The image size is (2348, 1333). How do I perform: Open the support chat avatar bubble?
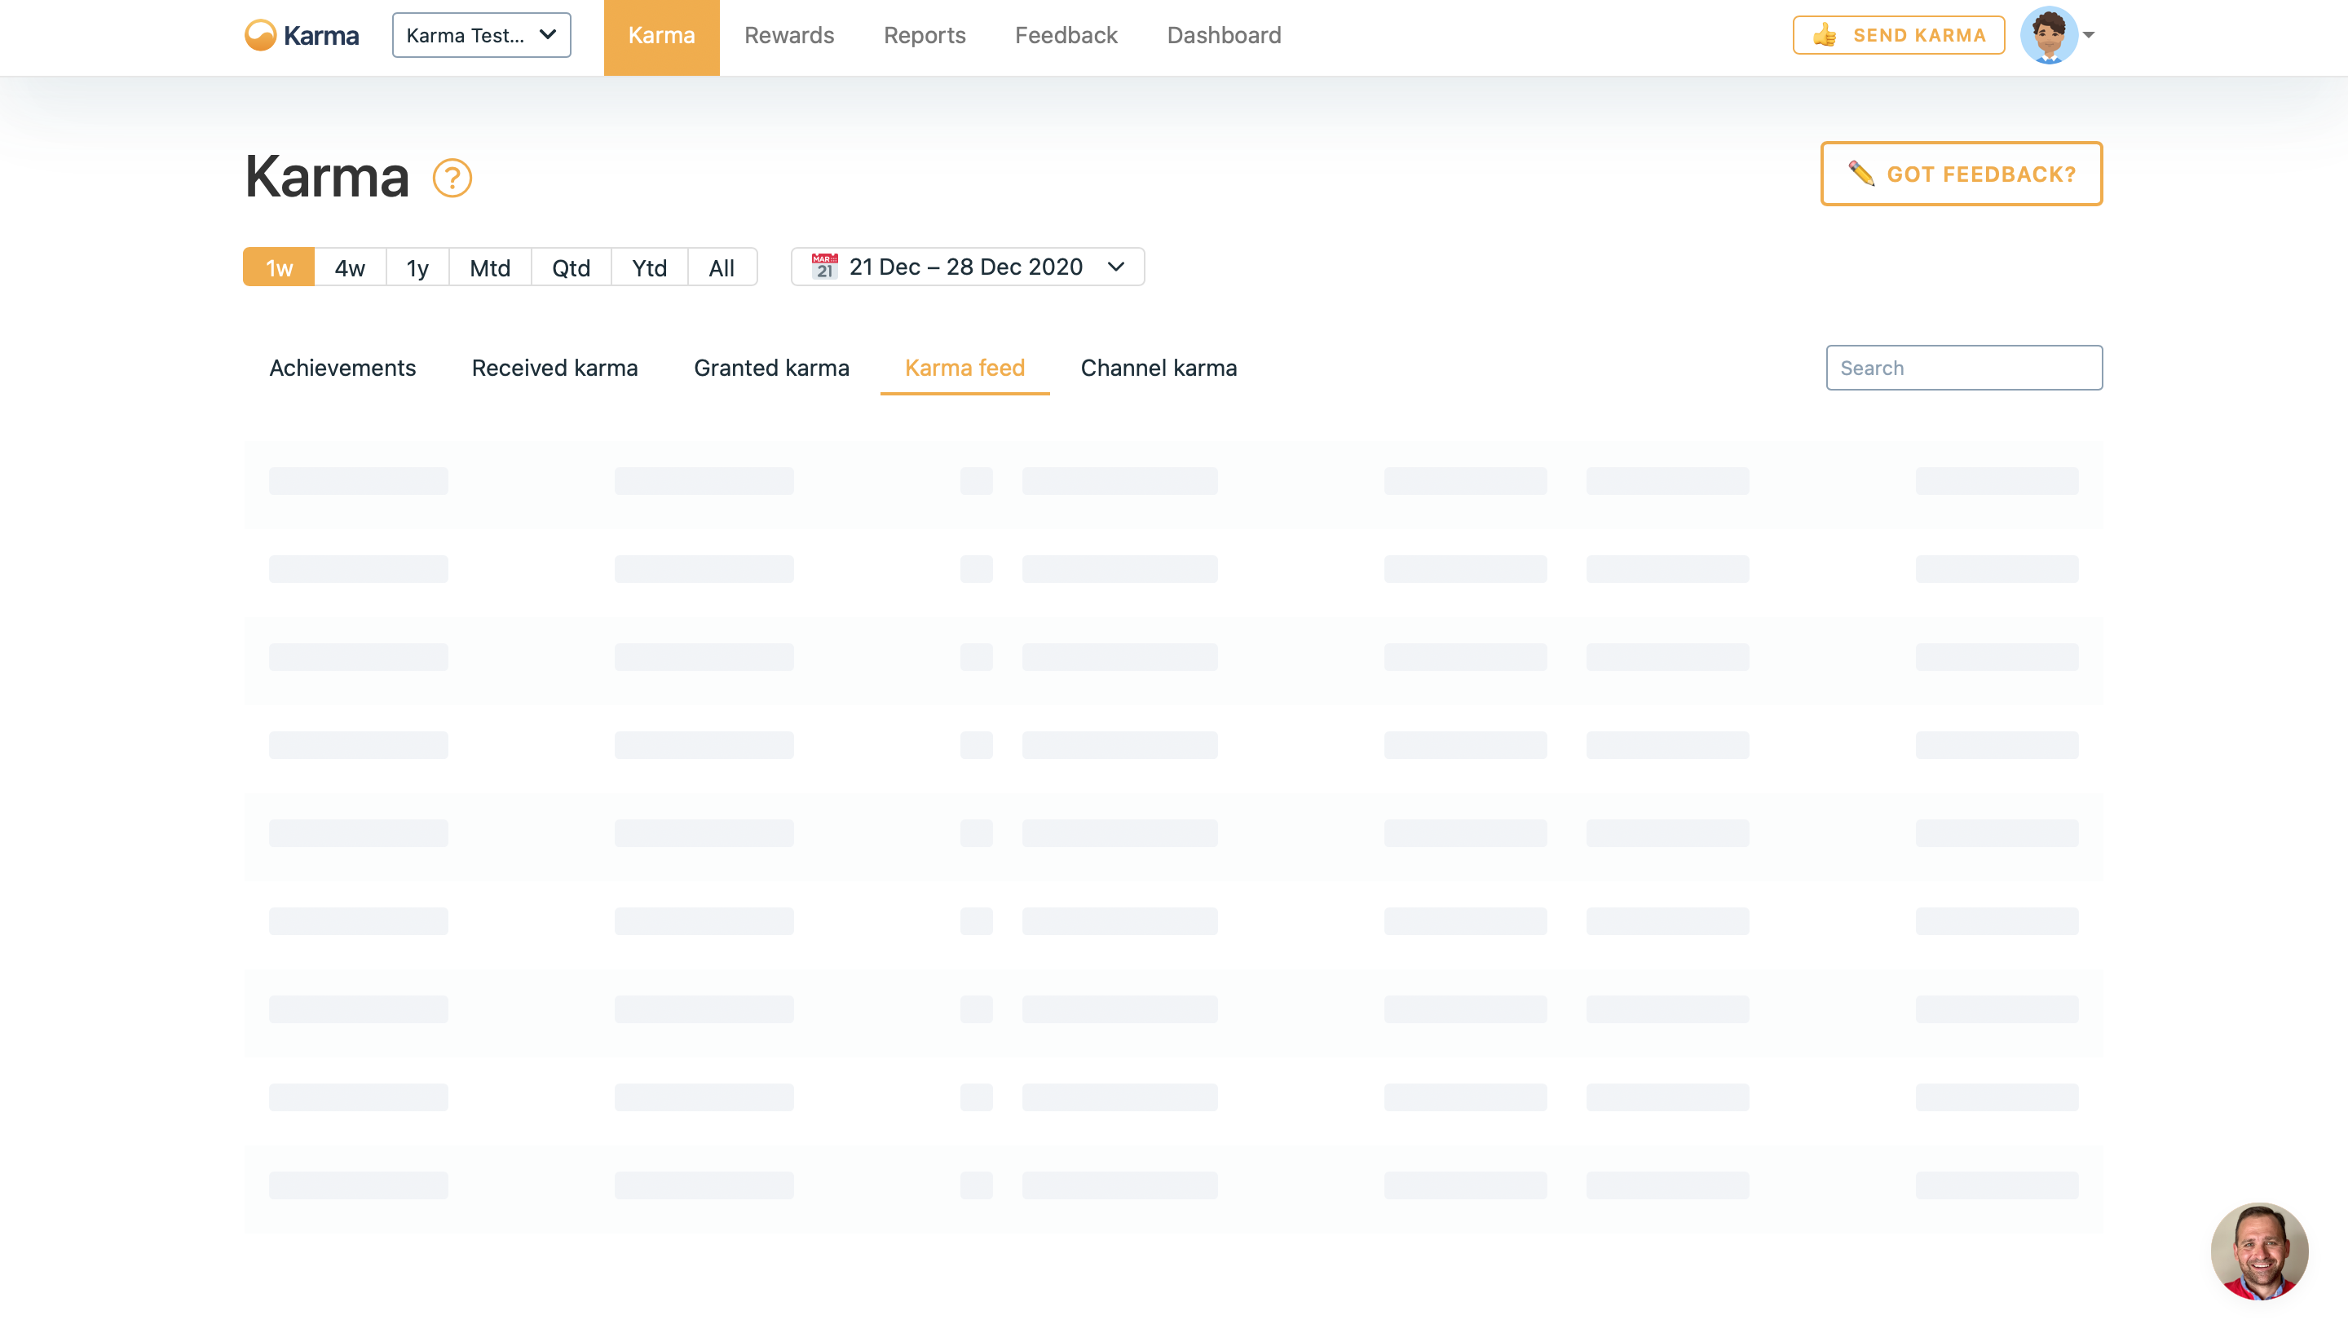tap(2258, 1251)
